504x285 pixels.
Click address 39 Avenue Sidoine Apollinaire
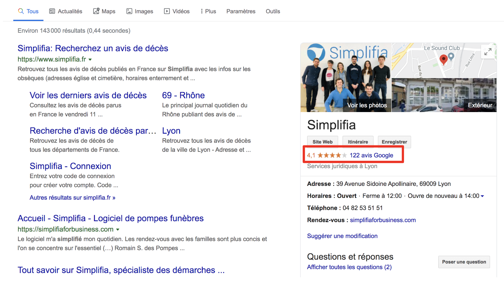(394, 184)
